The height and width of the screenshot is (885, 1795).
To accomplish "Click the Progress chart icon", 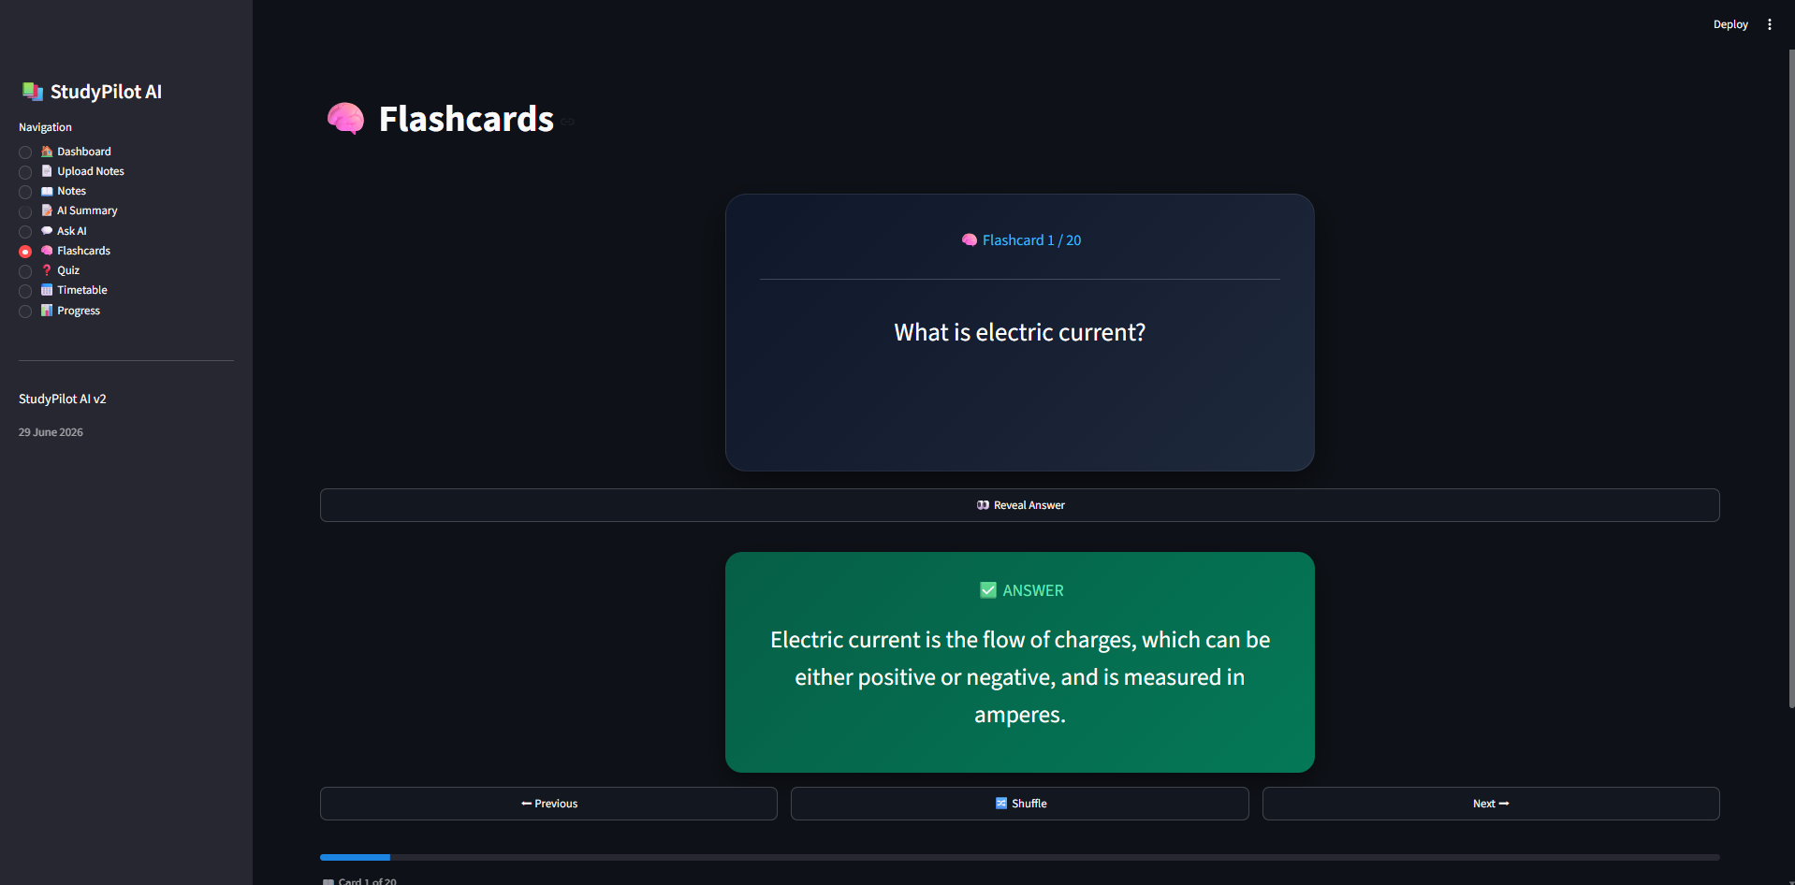I will point(47,311).
